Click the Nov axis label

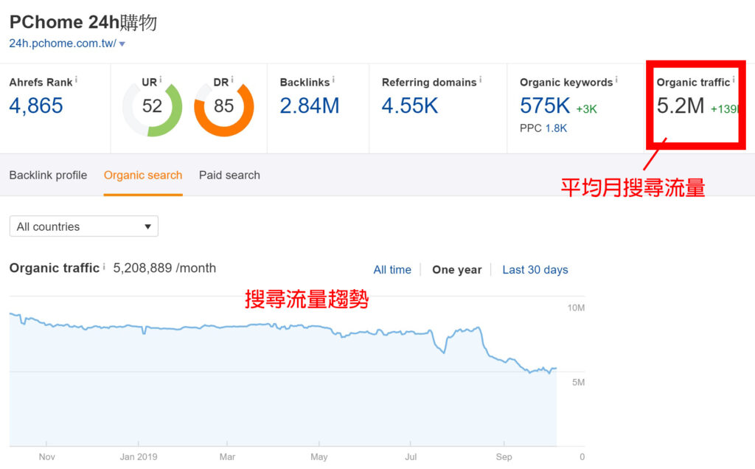[46, 456]
